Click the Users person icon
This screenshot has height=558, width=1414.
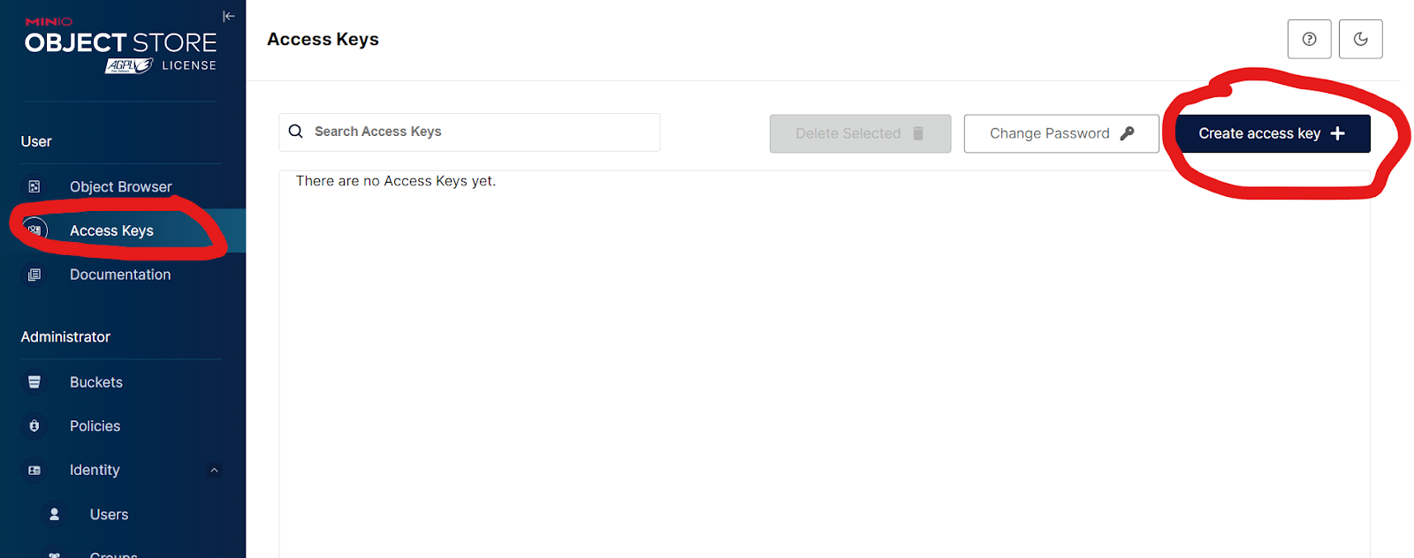point(55,514)
